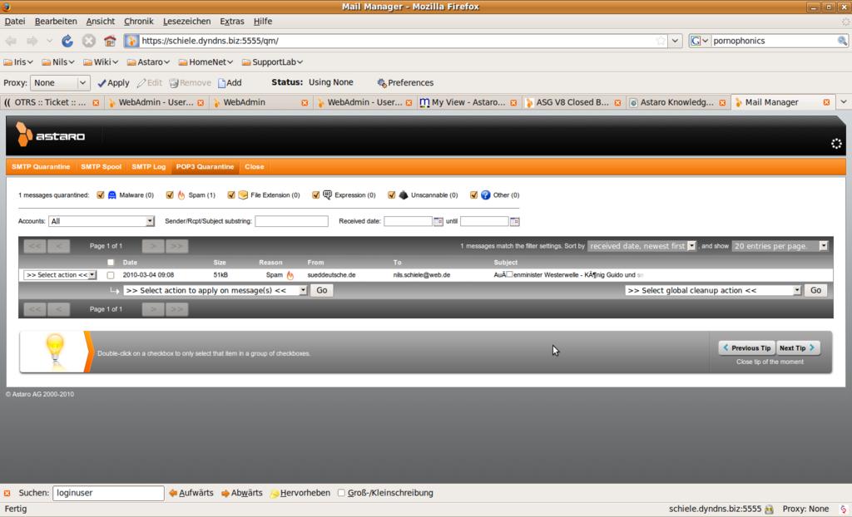
Task: Open the Lesezeichen menu
Action: pos(187,21)
